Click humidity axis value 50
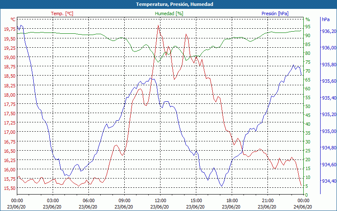 click(308, 106)
